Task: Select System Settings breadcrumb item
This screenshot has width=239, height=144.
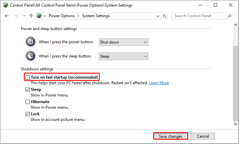Action: click(x=95, y=16)
